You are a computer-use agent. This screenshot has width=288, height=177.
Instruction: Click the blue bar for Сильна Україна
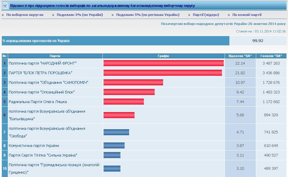pos(112,155)
